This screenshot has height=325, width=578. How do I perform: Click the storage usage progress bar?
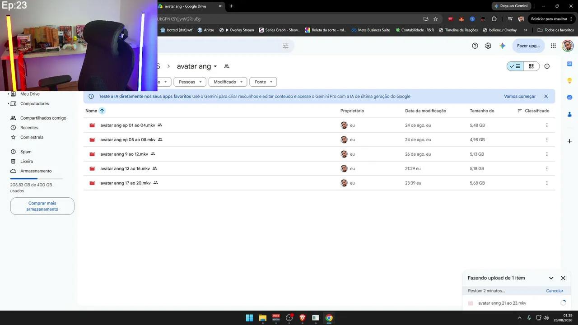tap(37, 179)
